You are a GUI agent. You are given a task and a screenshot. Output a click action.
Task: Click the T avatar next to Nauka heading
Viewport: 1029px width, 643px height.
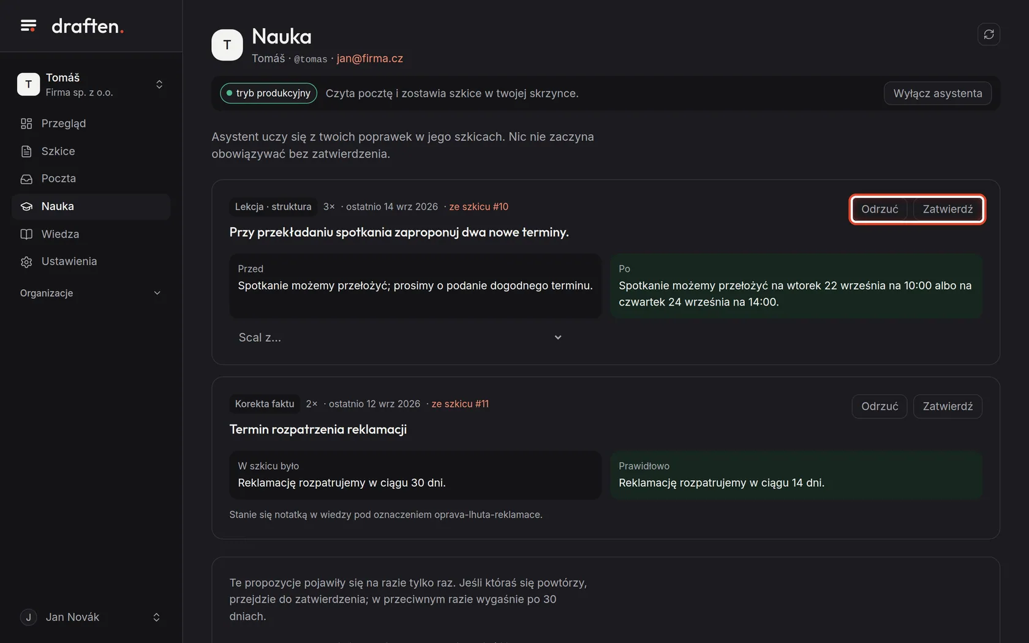point(227,45)
